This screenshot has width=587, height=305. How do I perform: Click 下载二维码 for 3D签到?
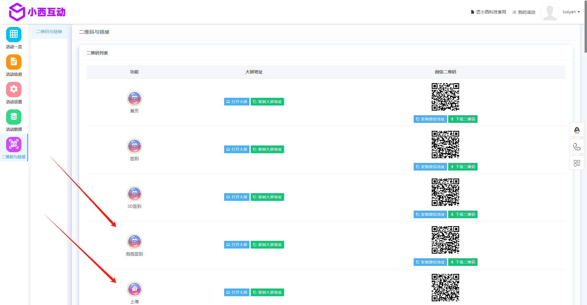[x=463, y=215]
